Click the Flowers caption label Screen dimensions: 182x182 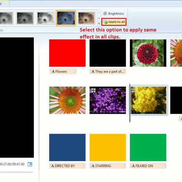pyautogui.click(x=63, y=71)
